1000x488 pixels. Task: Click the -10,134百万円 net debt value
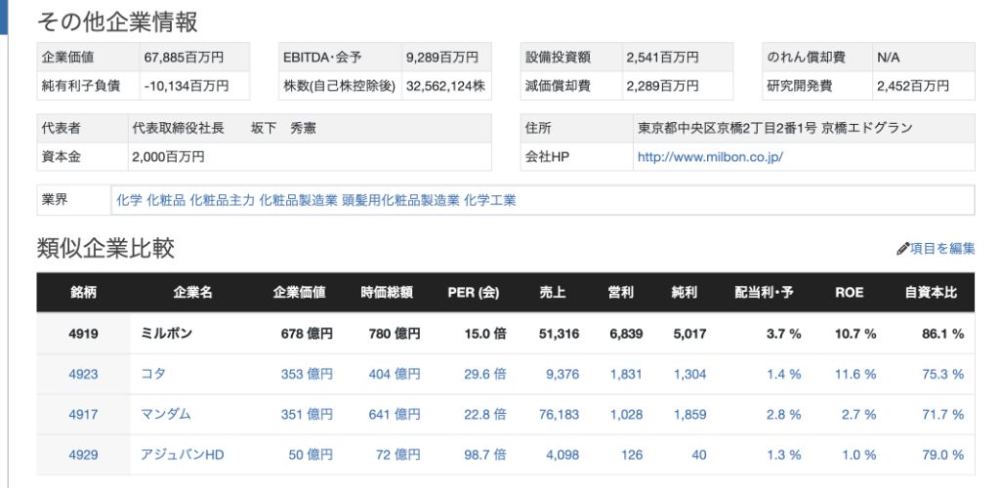[187, 85]
